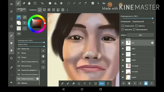
Task: Toggle the Альфа-канал checkbox
Action: click(122, 26)
